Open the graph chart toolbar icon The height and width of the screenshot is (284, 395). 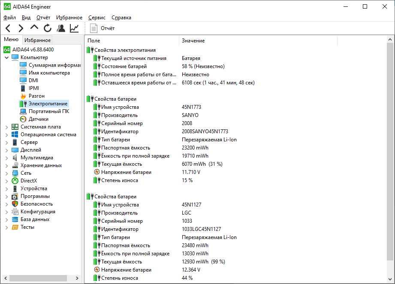pos(74,28)
